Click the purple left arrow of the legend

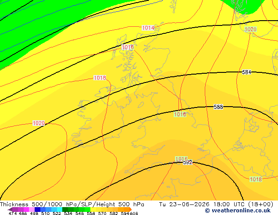[x=10, y=209]
